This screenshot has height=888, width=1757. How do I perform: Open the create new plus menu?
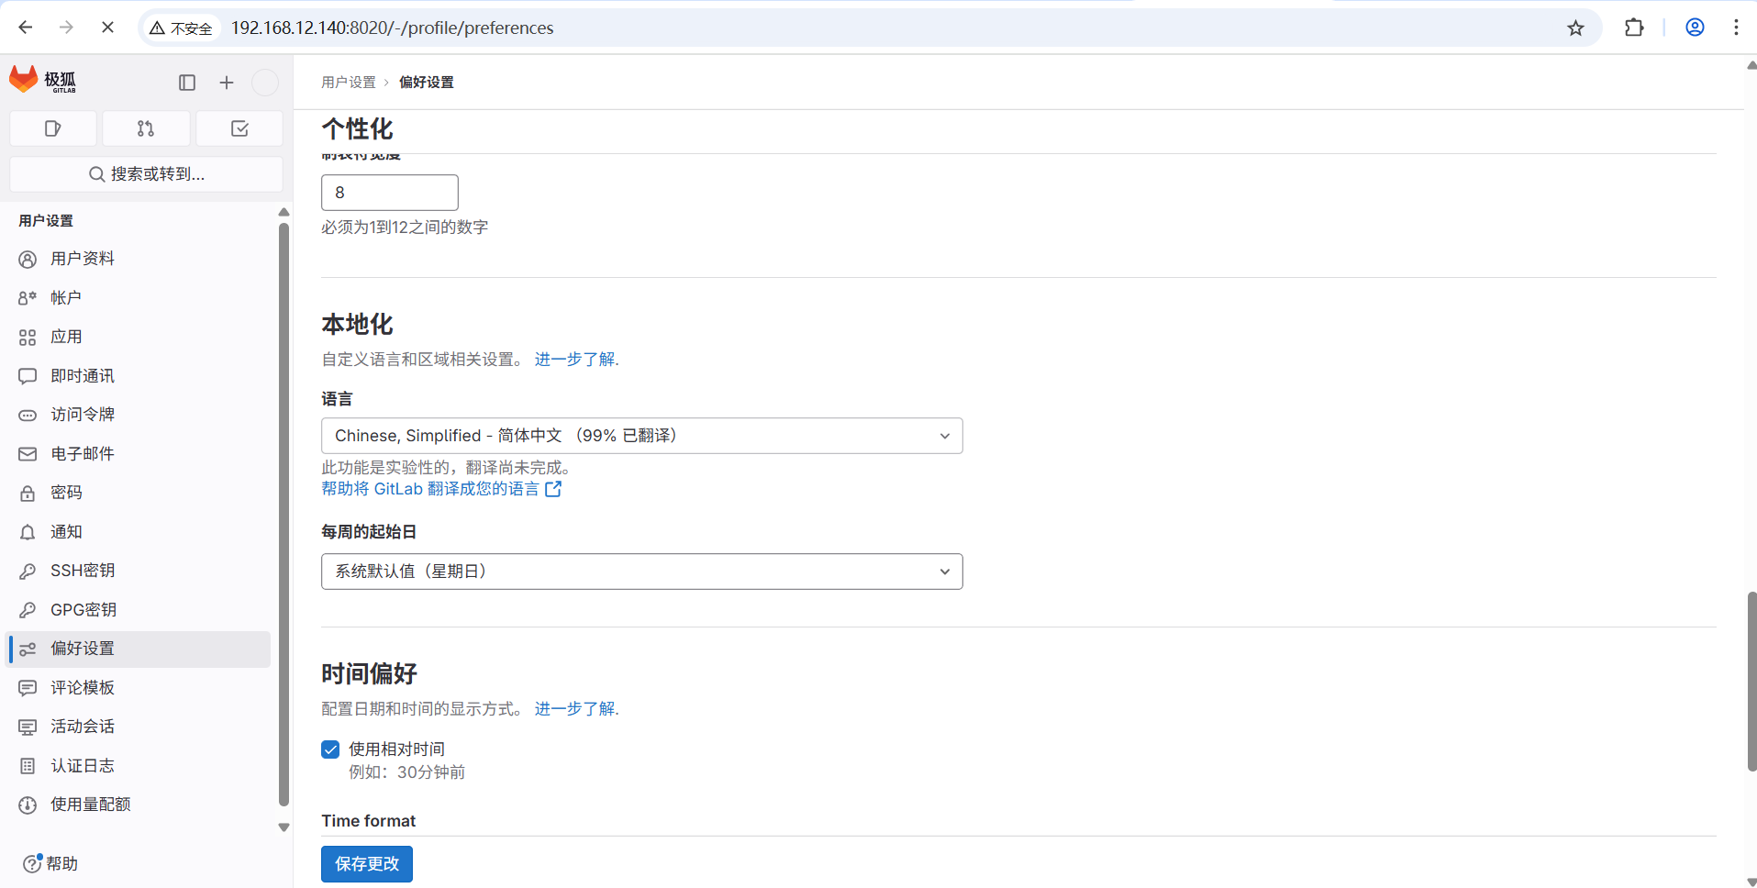click(227, 83)
